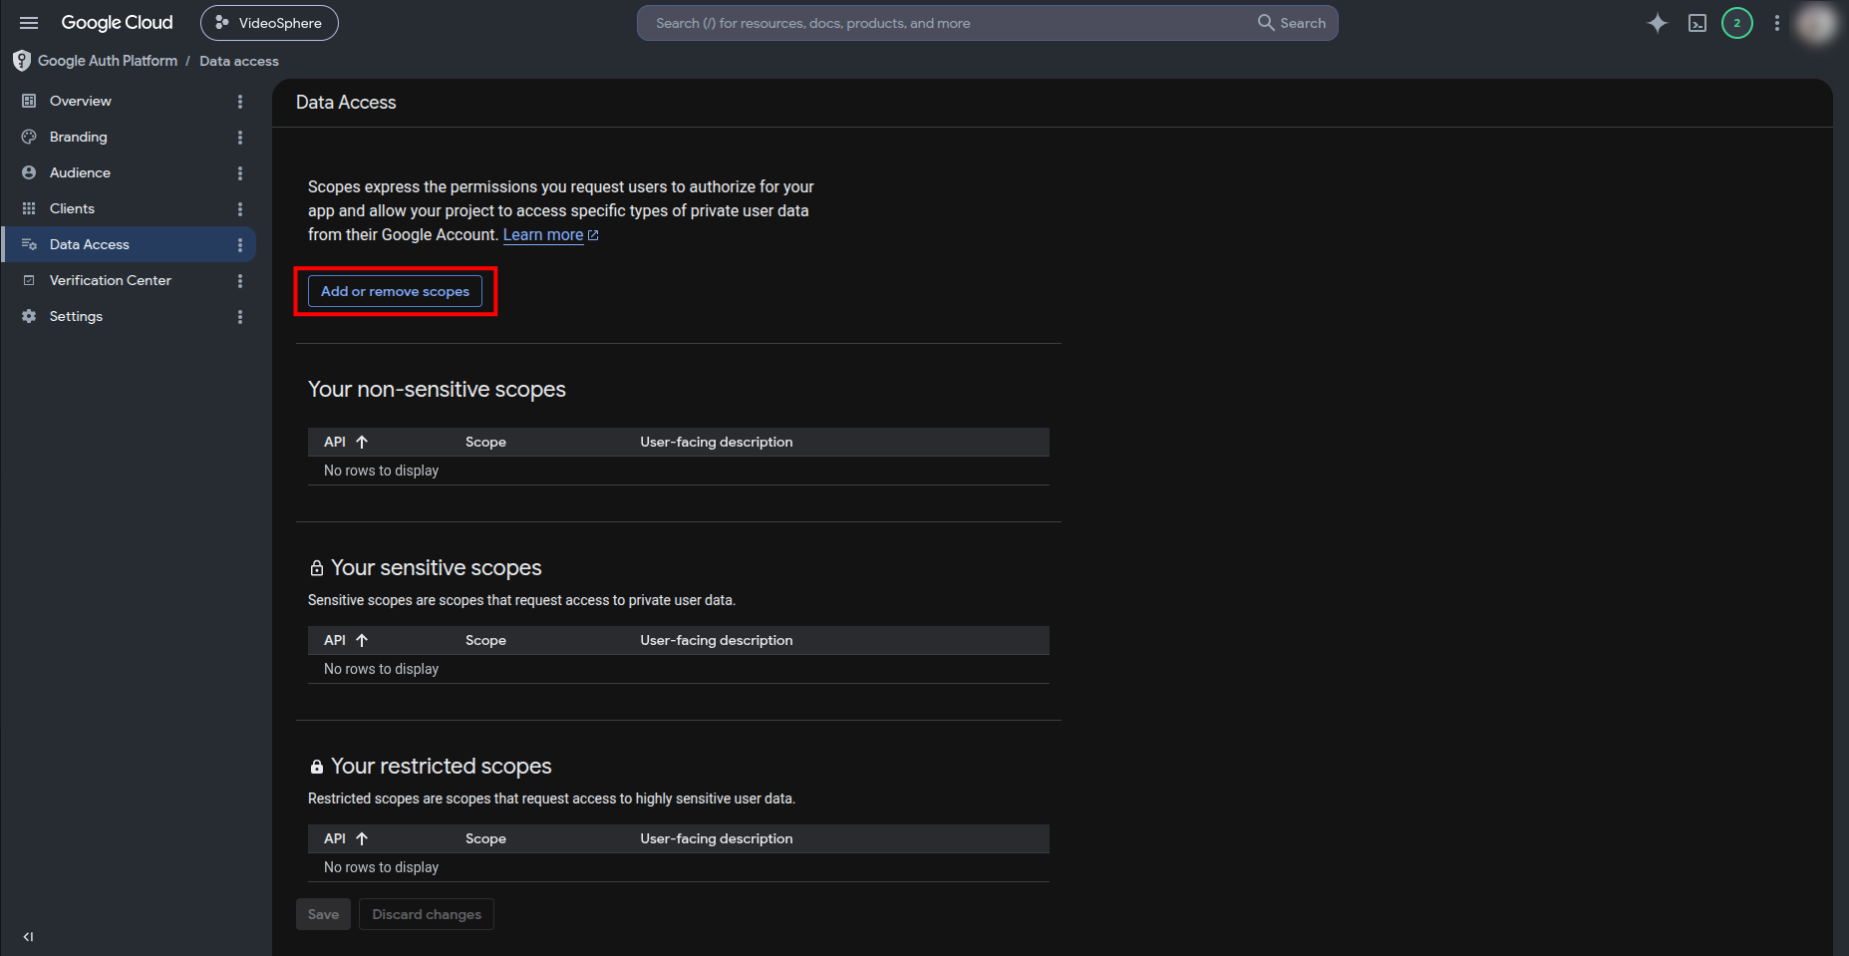This screenshot has height=956, width=1849.
Task: Click open lock icon by sensitive scopes
Action: (x=317, y=568)
